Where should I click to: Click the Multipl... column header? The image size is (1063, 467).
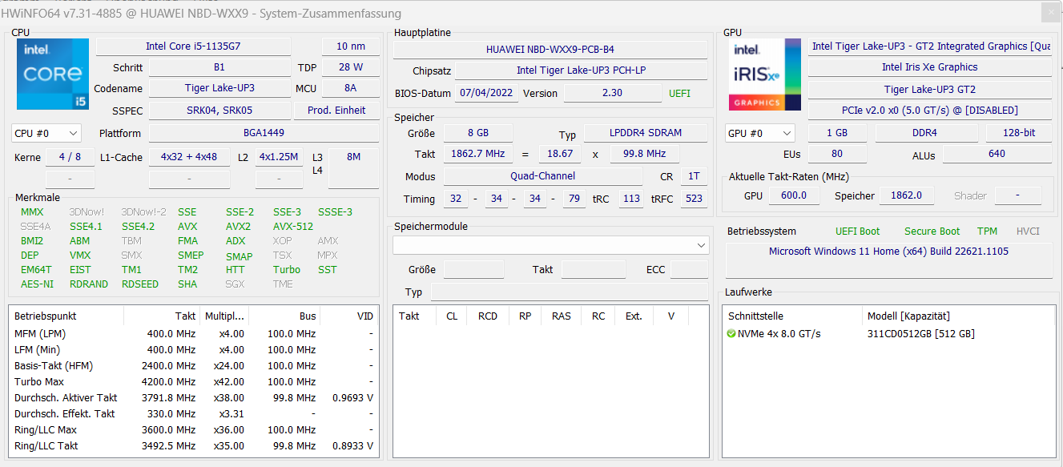pyautogui.click(x=224, y=316)
